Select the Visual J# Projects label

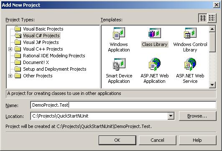[x=41, y=42]
